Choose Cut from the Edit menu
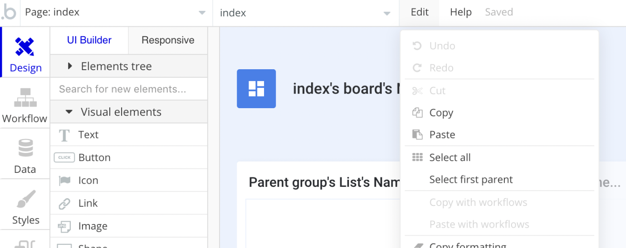Image resolution: width=626 pixels, height=248 pixels. 499,91
